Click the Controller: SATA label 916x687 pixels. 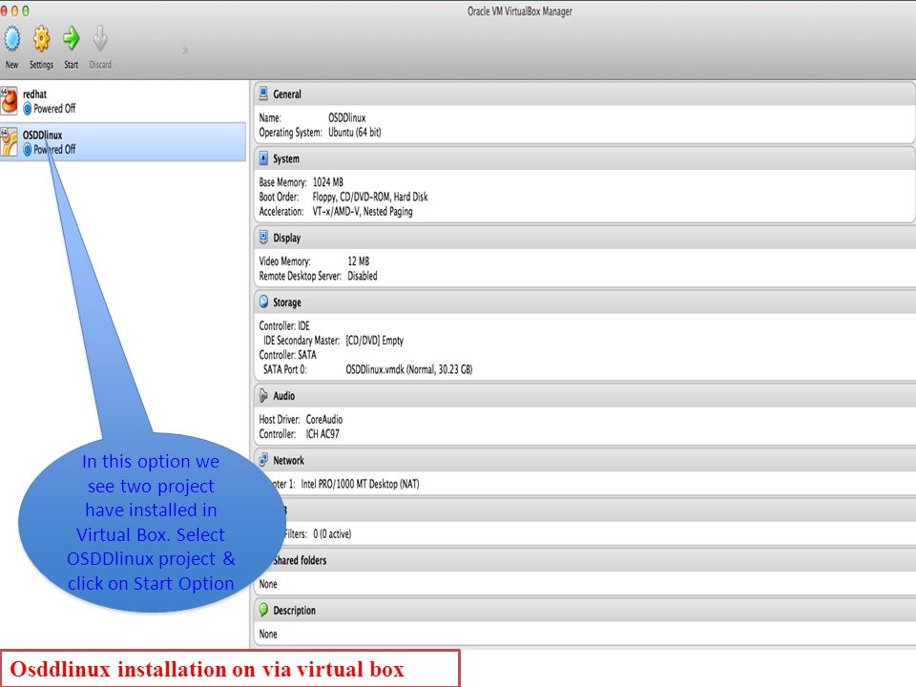tap(287, 355)
